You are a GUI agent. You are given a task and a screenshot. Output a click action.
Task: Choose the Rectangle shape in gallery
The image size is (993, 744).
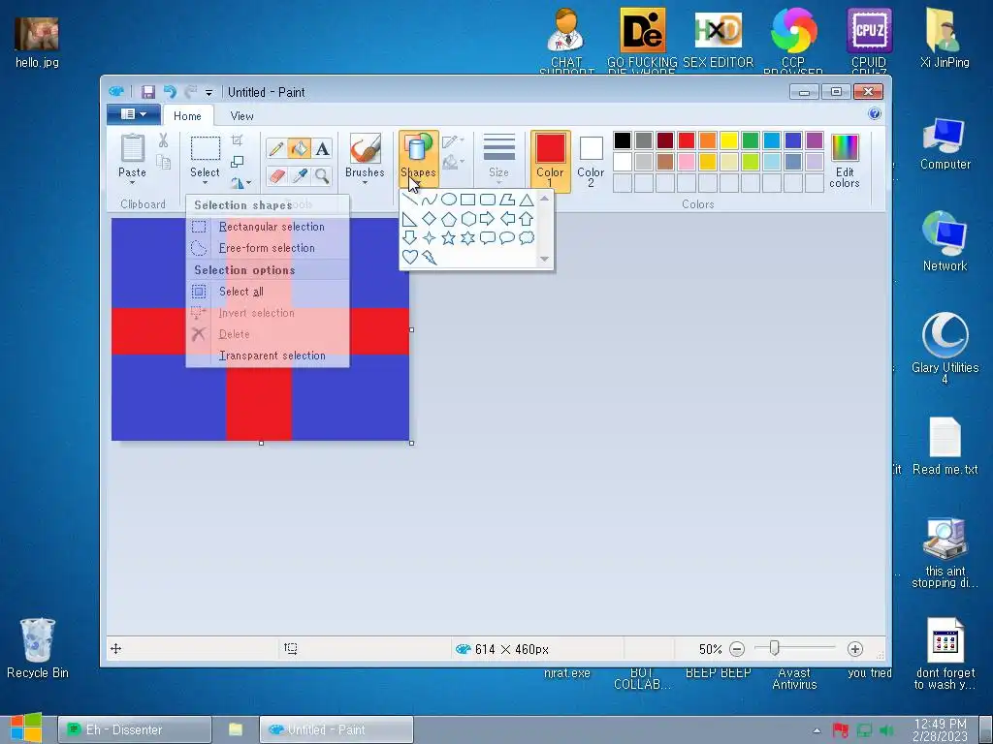click(x=468, y=200)
